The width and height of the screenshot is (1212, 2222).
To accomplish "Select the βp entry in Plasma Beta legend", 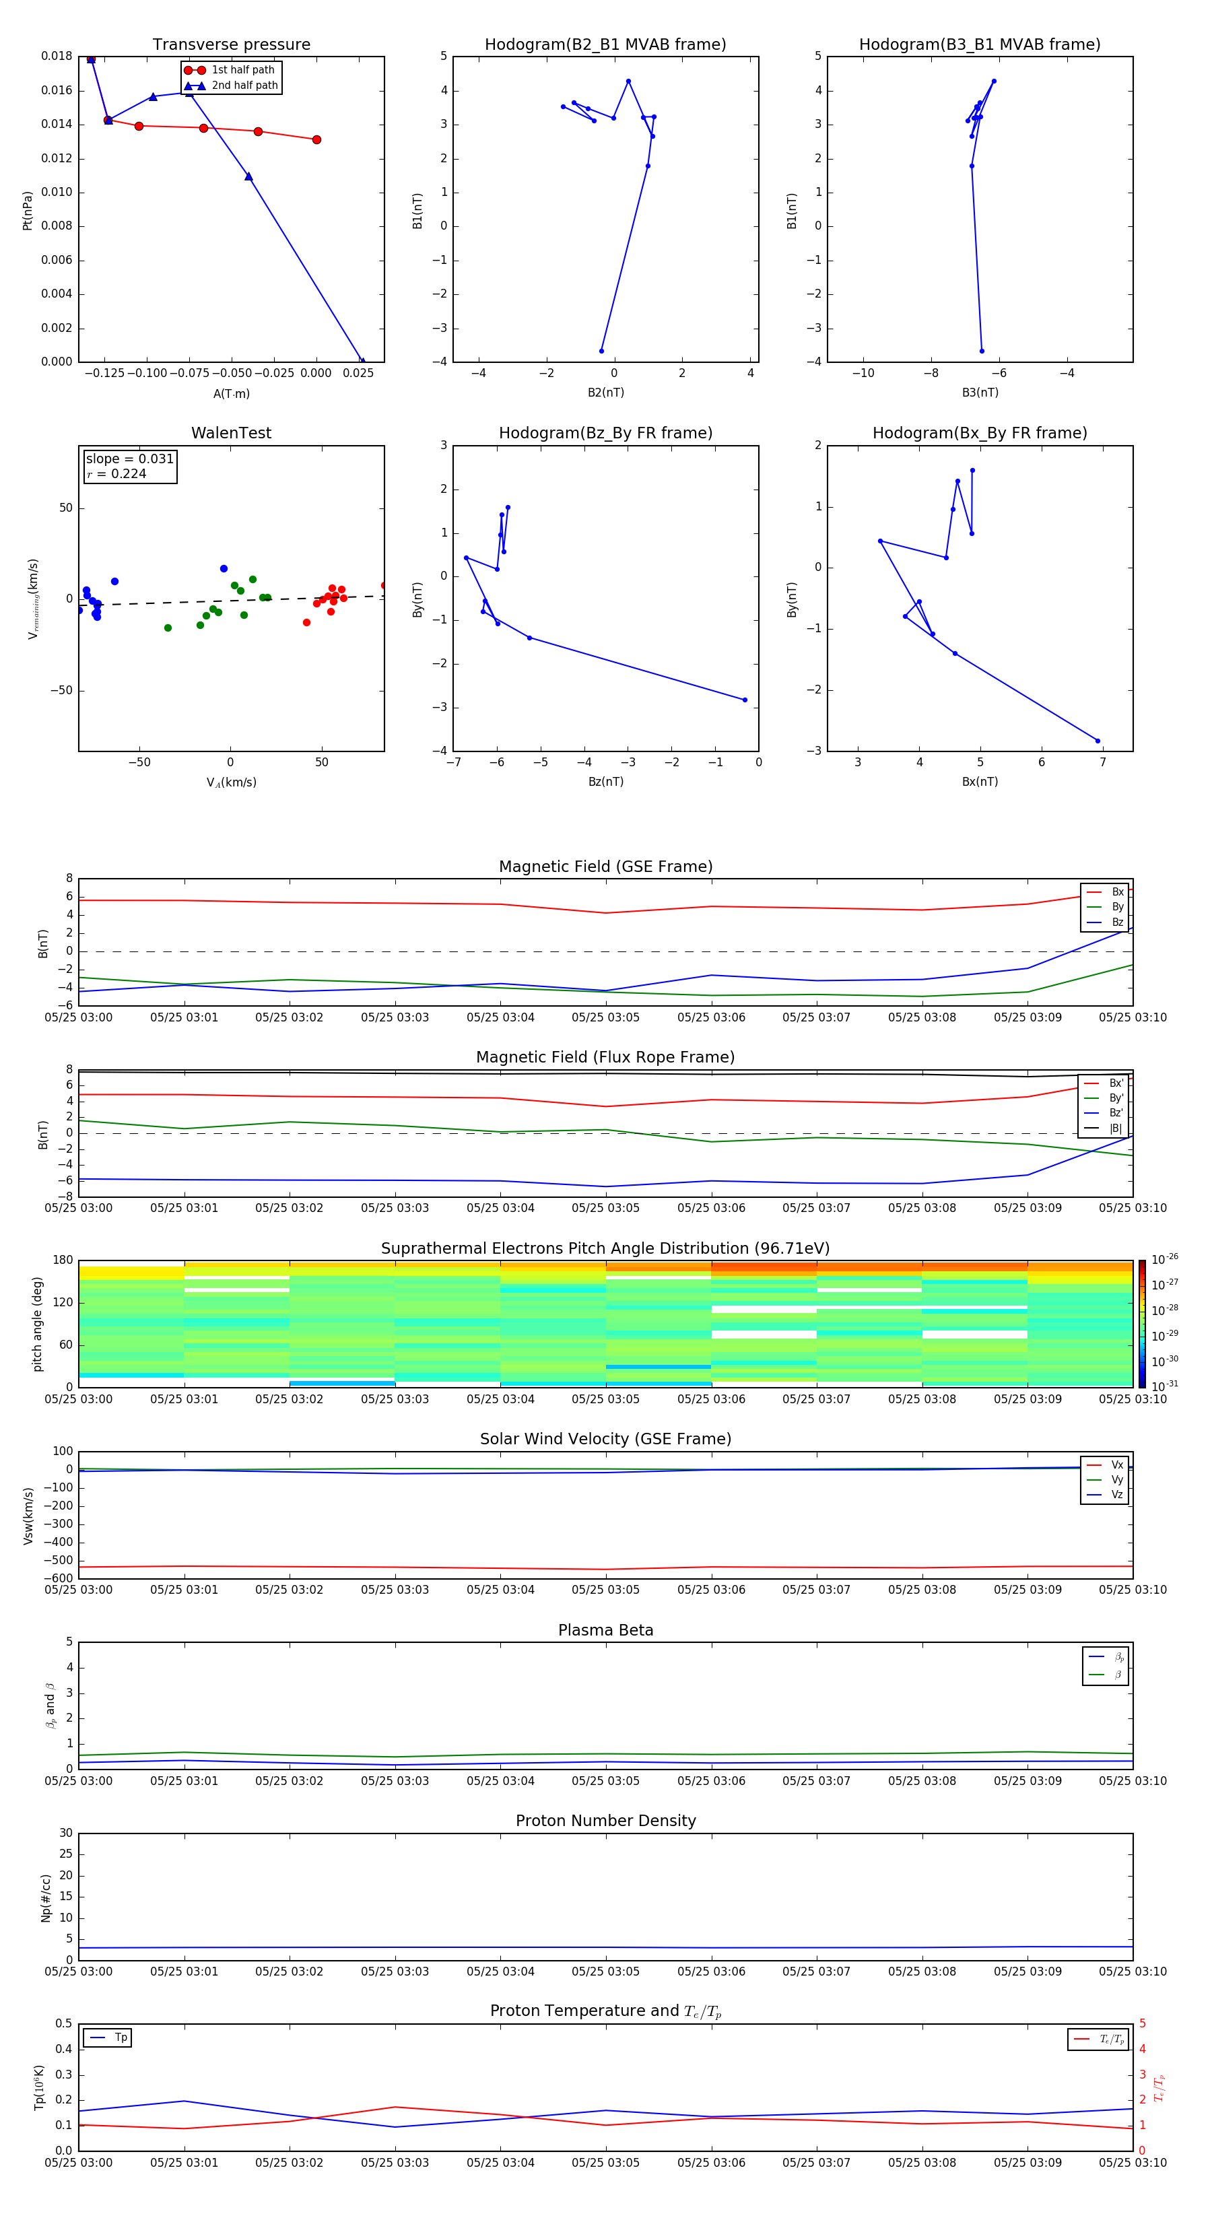I will [x=1106, y=1657].
